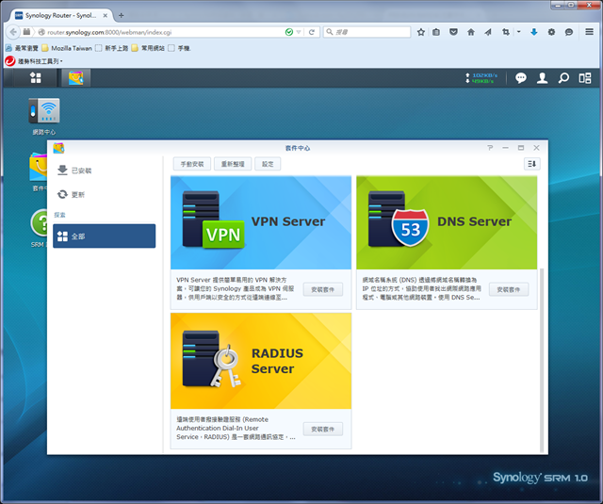Viewport: 603px width, 504px height.
Task: Open Firefox downloads arrow icon
Action: click(x=534, y=32)
